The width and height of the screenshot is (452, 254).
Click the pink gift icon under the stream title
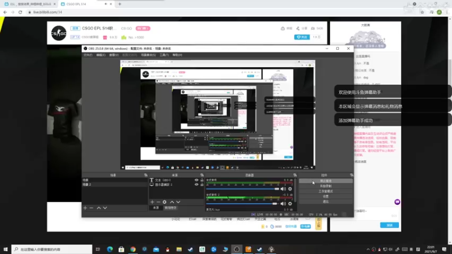tap(105, 37)
